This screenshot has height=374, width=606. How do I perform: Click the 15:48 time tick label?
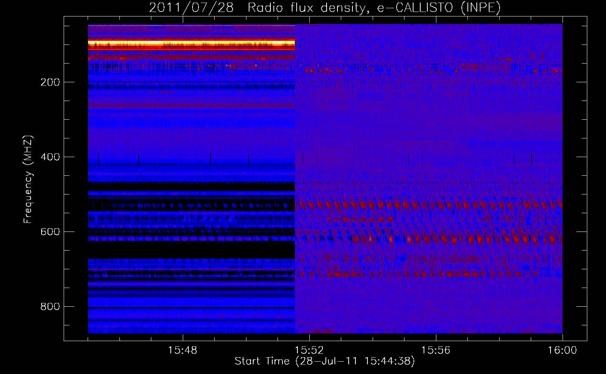pos(182,350)
